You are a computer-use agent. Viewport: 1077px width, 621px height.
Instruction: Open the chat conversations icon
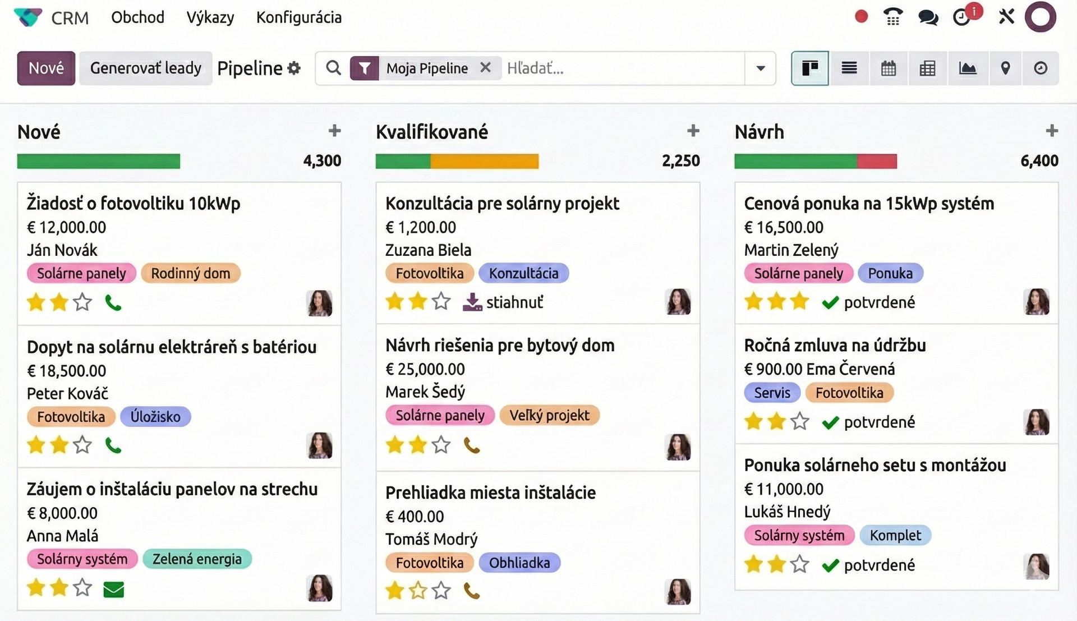[928, 17]
